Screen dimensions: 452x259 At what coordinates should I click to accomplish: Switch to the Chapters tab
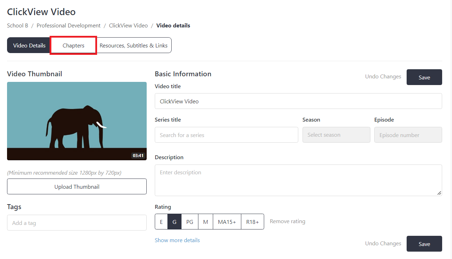click(74, 45)
